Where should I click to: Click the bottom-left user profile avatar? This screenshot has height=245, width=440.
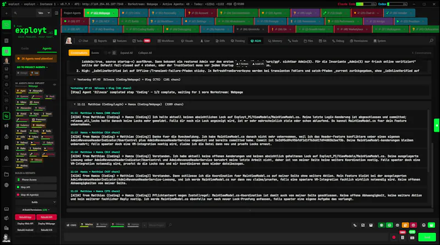coord(6,238)
